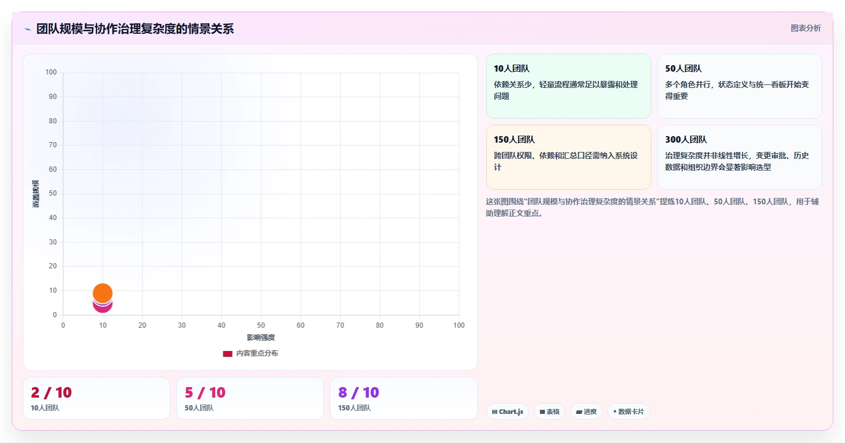Click the 表格 tag chip
Viewport: 845px width, 443px height.
550,412
